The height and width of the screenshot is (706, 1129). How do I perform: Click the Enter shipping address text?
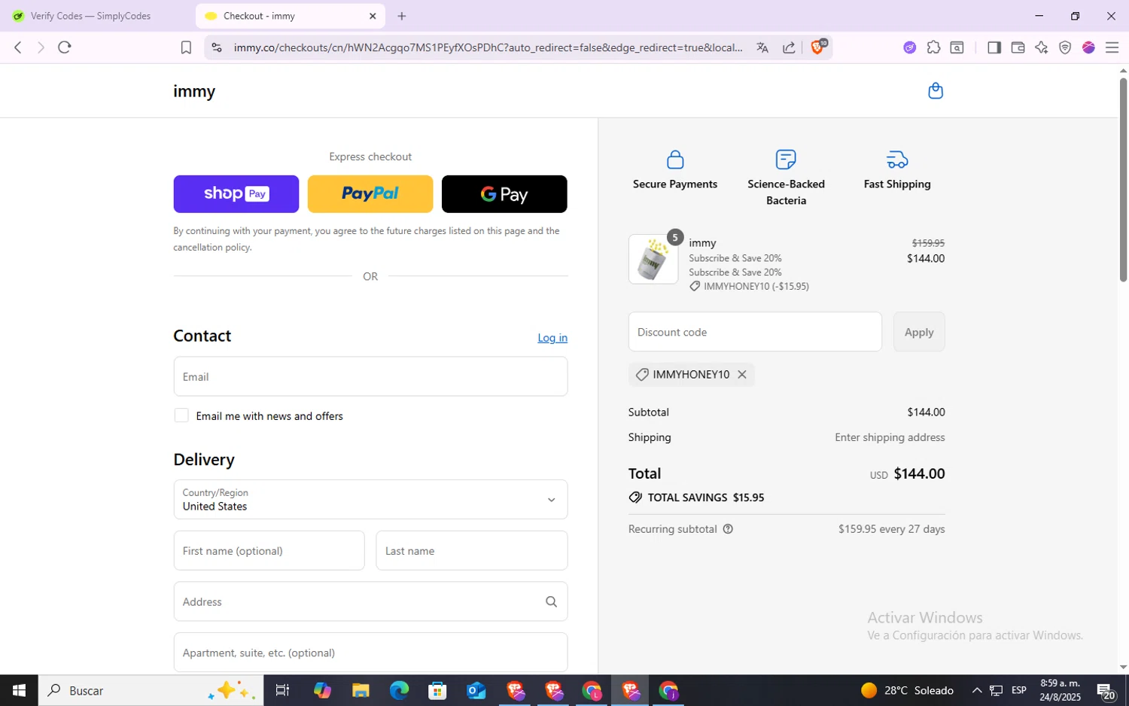pos(890,437)
